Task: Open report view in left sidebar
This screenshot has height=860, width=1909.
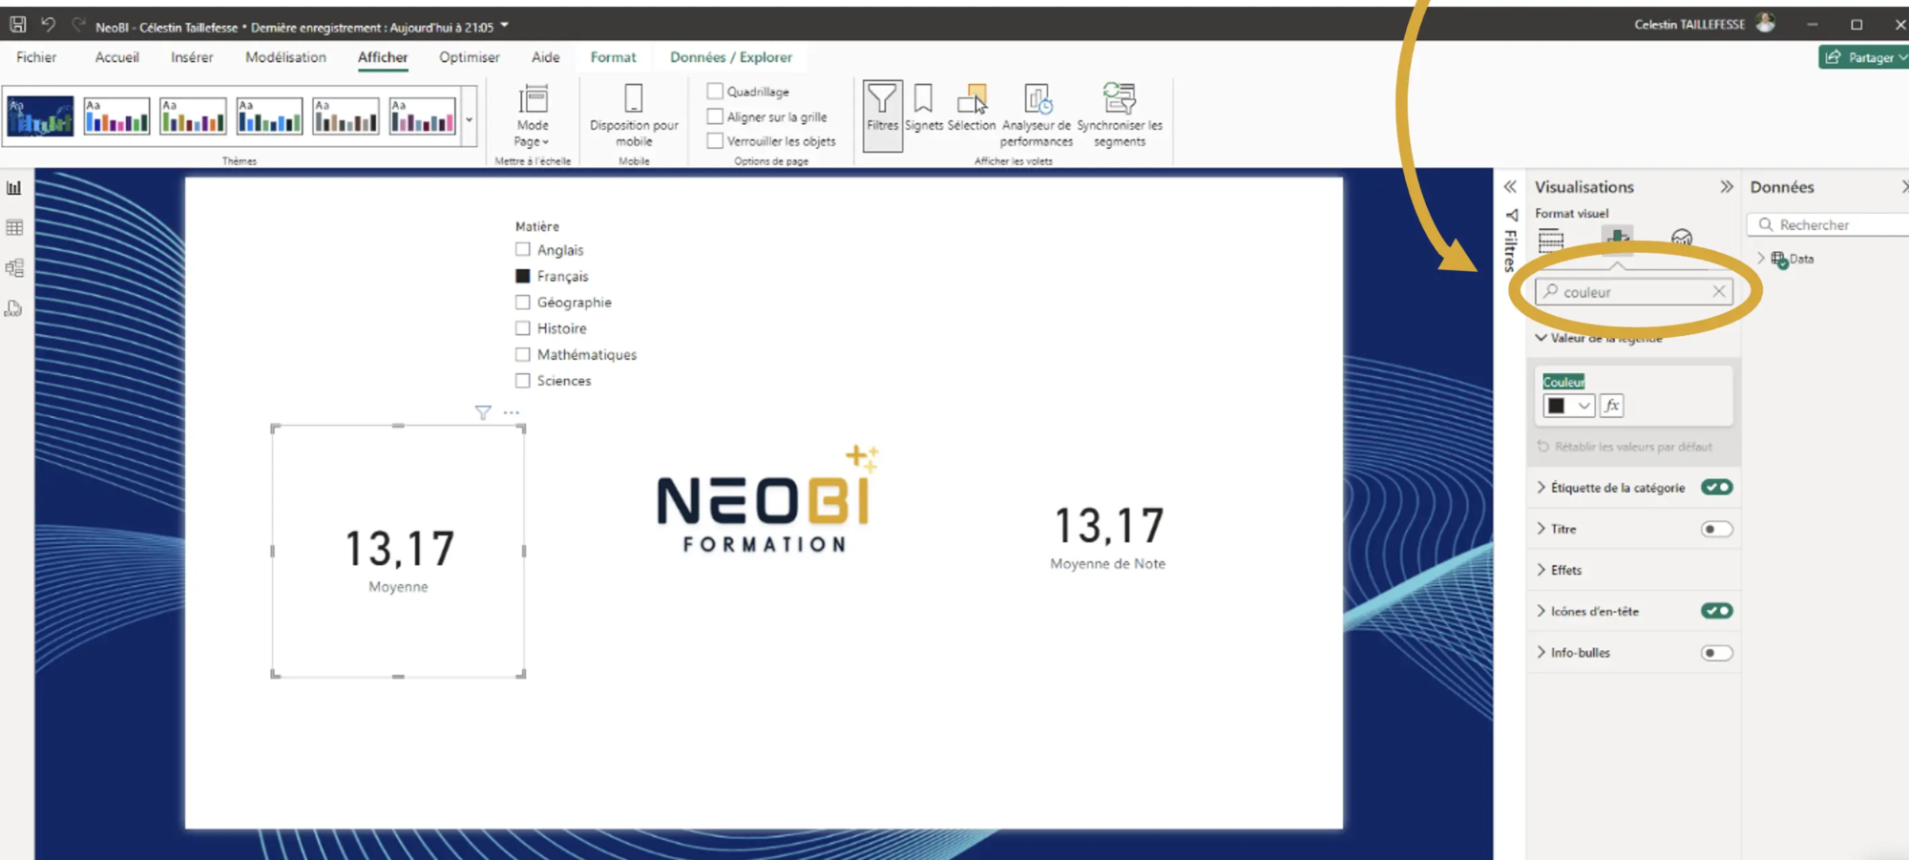Action: (x=14, y=188)
